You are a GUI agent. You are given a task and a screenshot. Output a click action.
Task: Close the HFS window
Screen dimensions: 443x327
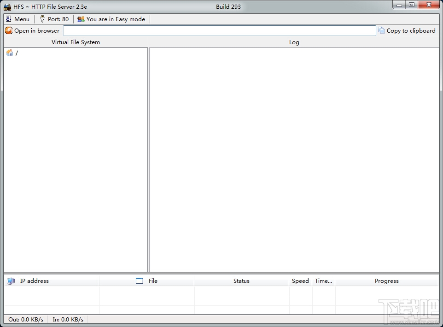coord(429,5)
